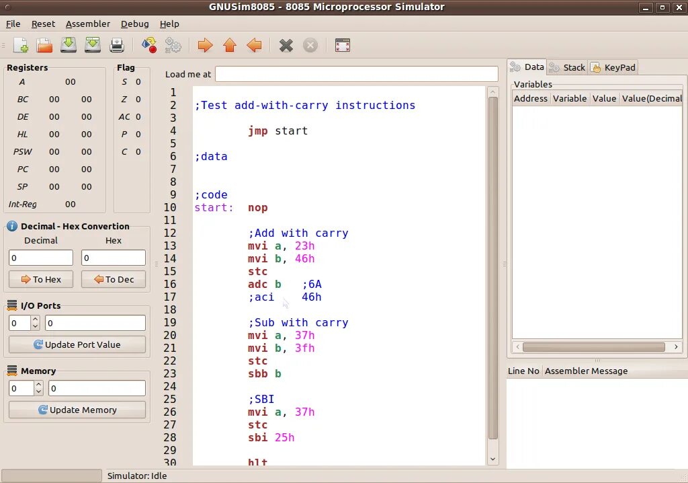
Task: Open a file with the folder icon
Action: [x=44, y=45]
